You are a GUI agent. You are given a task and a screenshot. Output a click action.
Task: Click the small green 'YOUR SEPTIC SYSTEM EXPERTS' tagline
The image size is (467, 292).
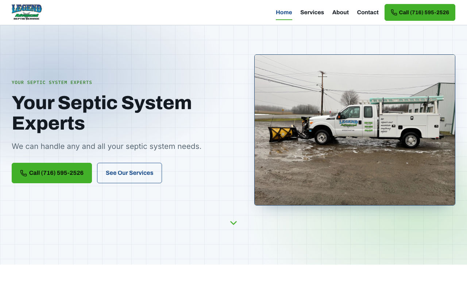point(52,82)
